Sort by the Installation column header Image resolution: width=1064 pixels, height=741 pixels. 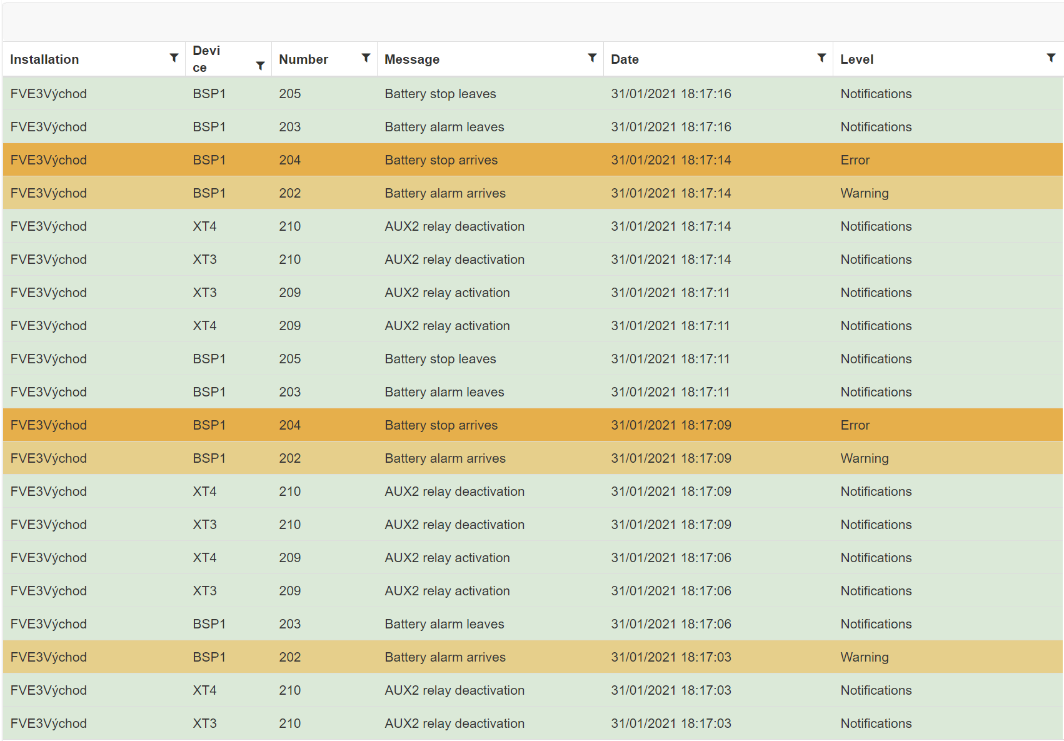(x=44, y=59)
